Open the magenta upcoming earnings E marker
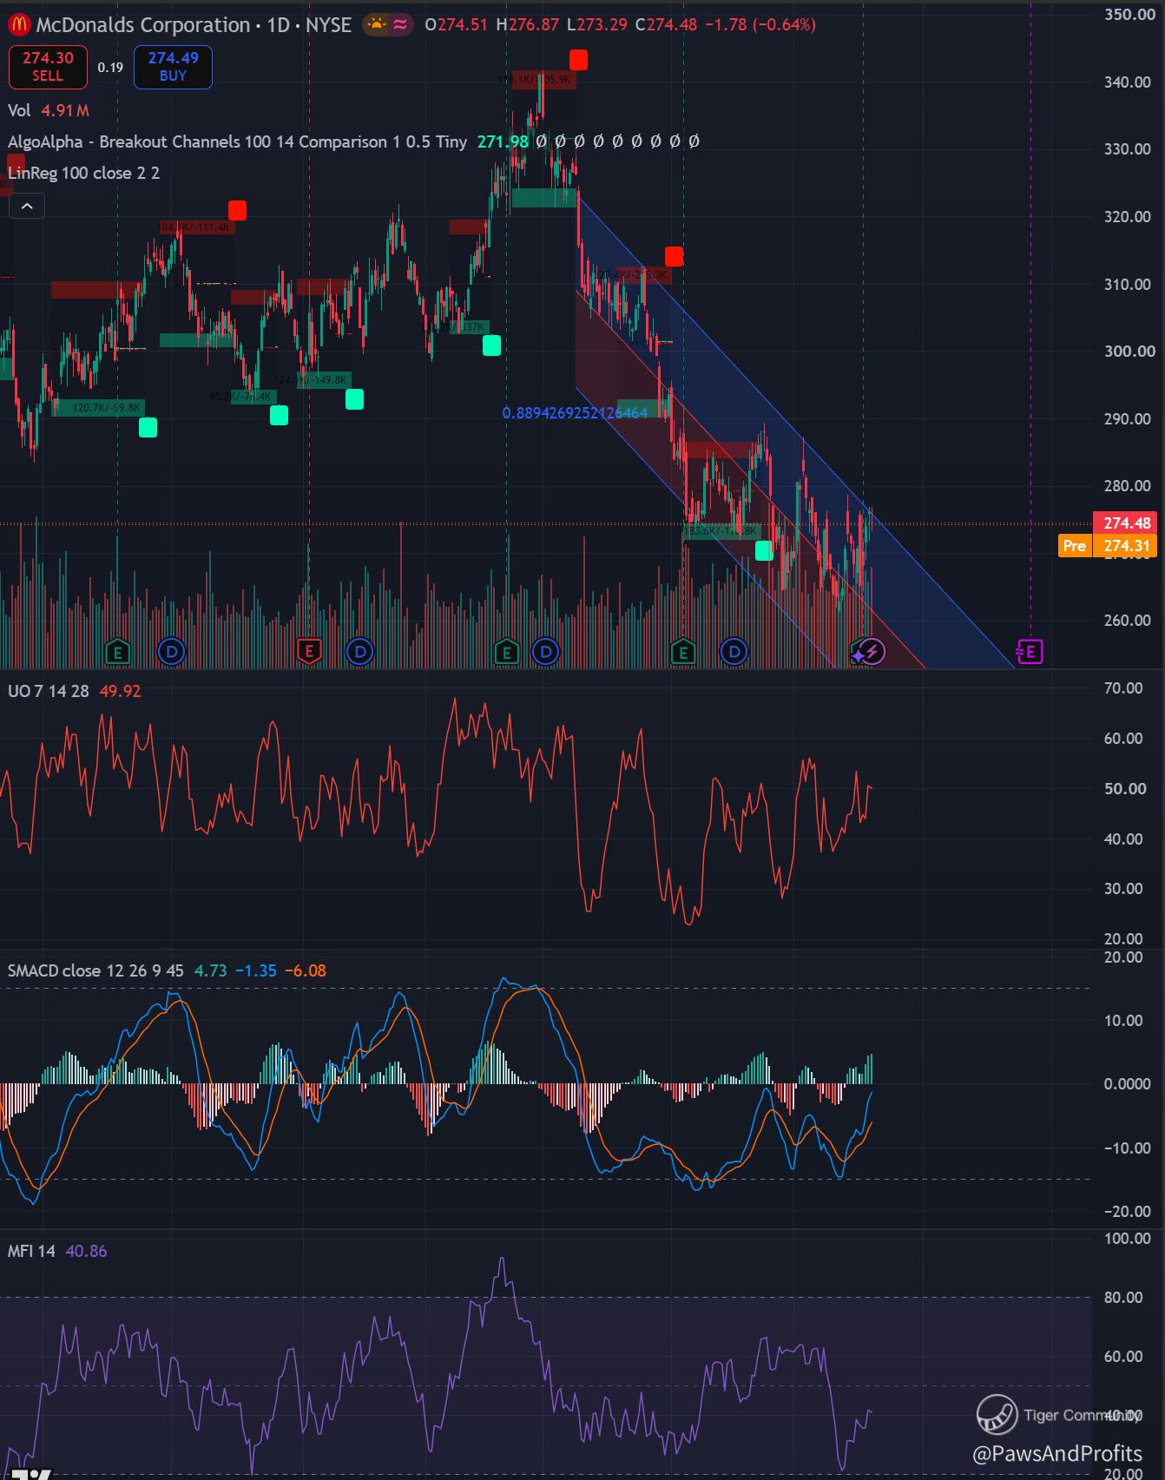The image size is (1165, 1480). coord(1030,651)
